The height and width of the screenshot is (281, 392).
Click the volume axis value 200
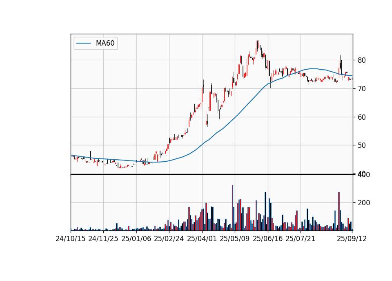(x=364, y=203)
